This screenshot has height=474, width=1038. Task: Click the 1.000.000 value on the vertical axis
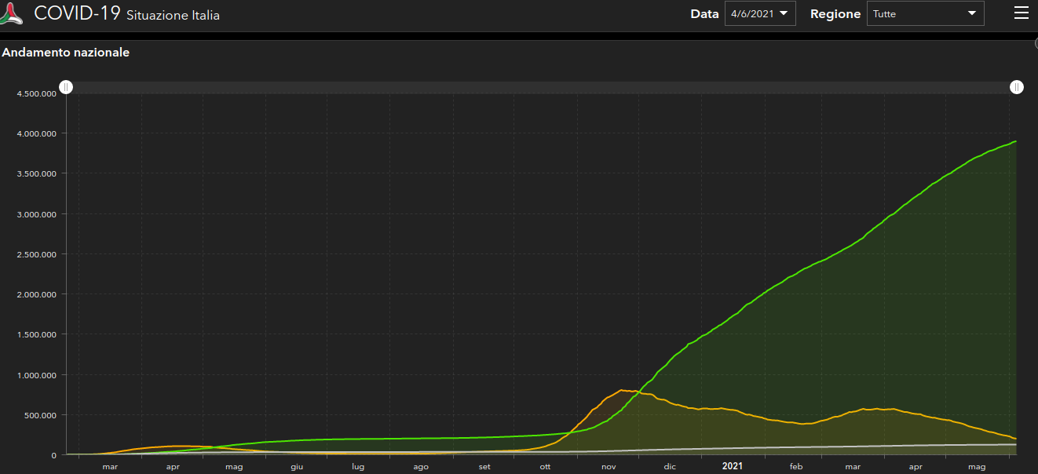pos(36,375)
